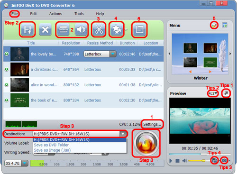Sort by the Duration column header
The width and height of the screenshot is (237, 174).
coord(127,43)
